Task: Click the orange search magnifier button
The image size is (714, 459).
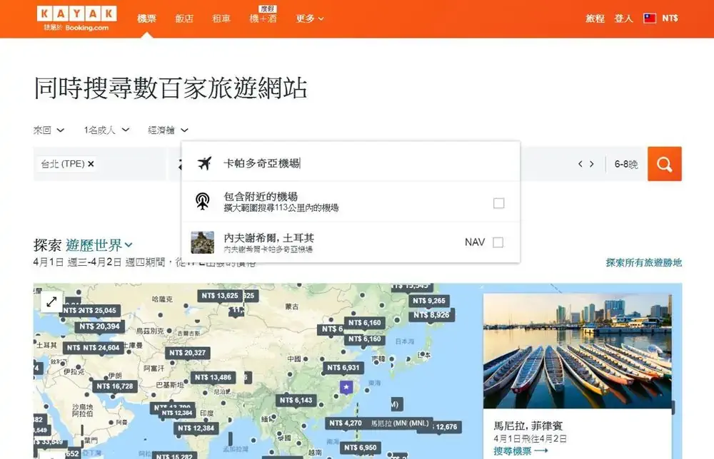Action: tap(664, 164)
